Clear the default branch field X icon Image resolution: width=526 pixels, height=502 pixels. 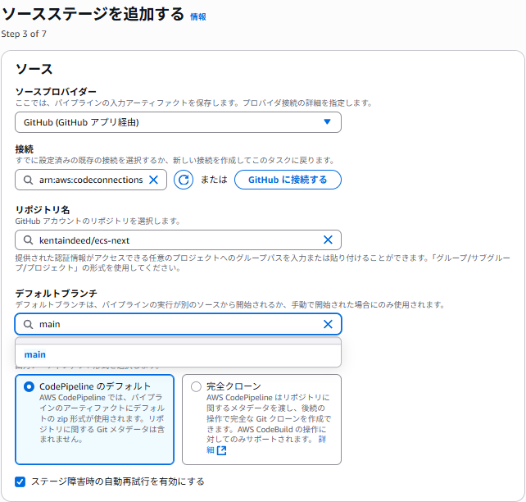(x=328, y=324)
